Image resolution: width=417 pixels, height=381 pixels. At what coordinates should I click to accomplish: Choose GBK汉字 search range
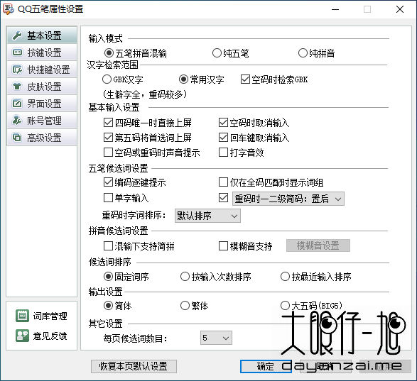click(107, 79)
